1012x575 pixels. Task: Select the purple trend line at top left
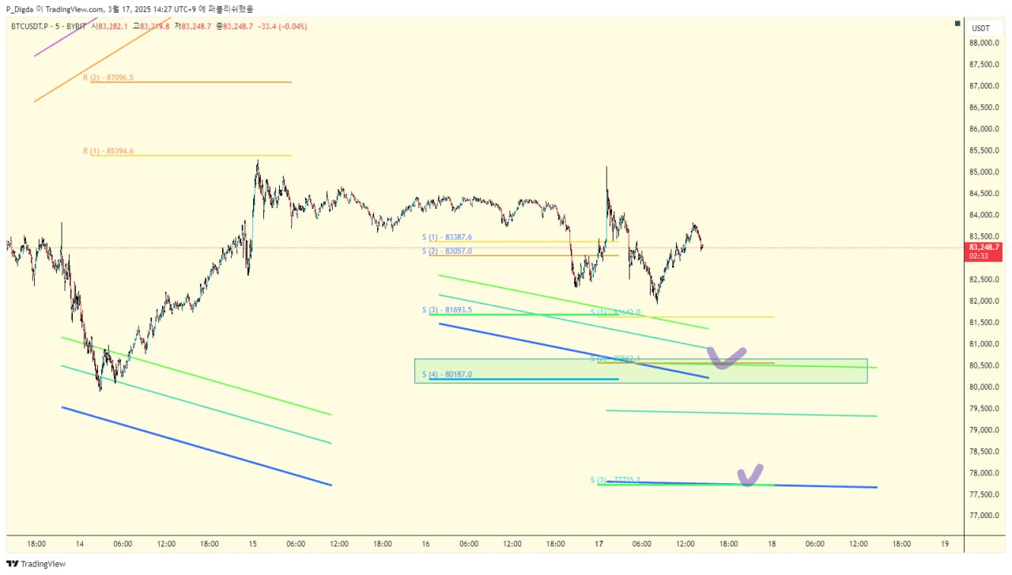click(x=66, y=36)
